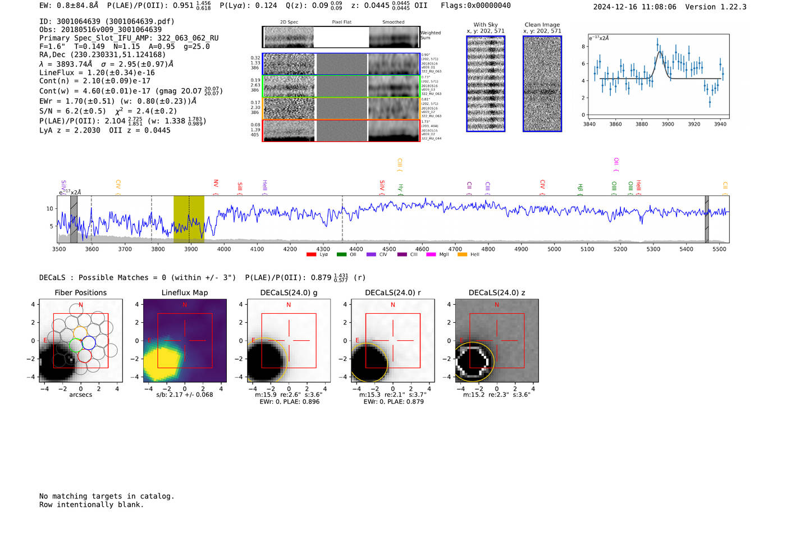Open the With Sky image

point(486,84)
